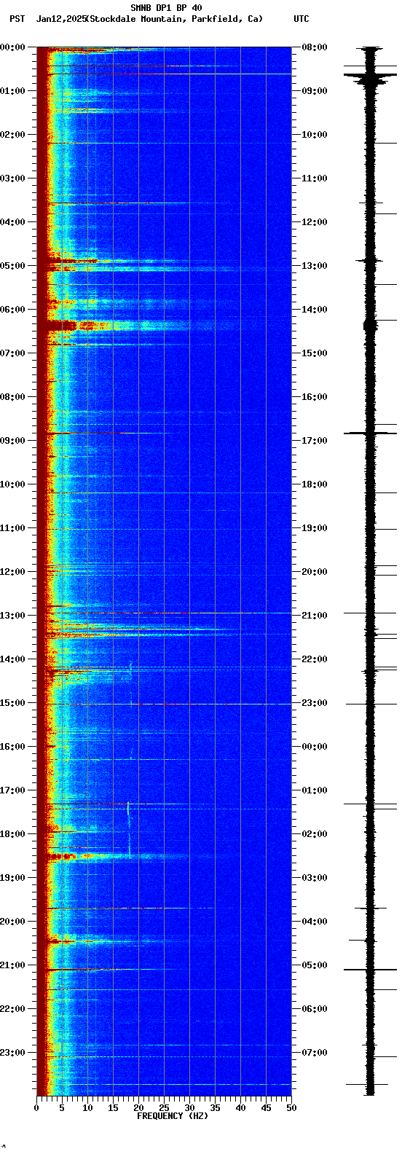Screen dimensions: 402x1154
Task: Click the UTC time label '07:00'
Action: (315, 1053)
